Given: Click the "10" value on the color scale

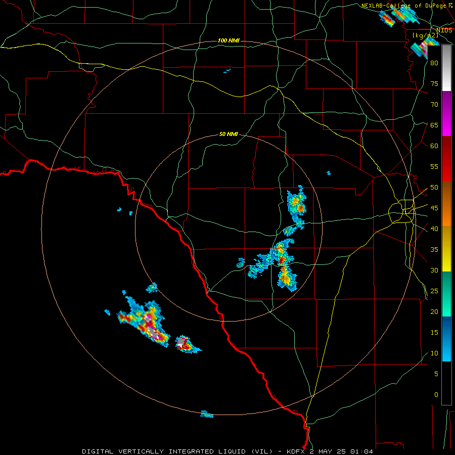Looking at the screenshot, I should point(434,353).
